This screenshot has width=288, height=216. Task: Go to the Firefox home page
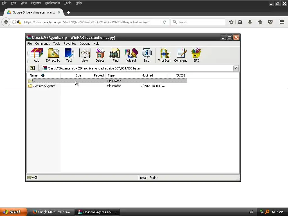(x=260, y=22)
